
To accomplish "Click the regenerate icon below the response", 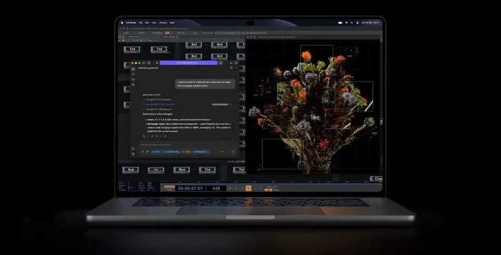I will pos(144,136).
